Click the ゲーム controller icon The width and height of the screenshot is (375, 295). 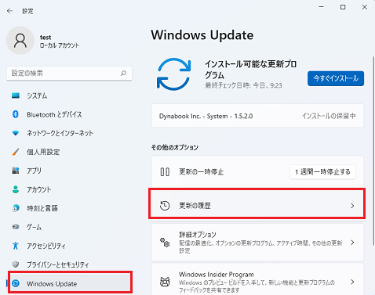[16, 227]
